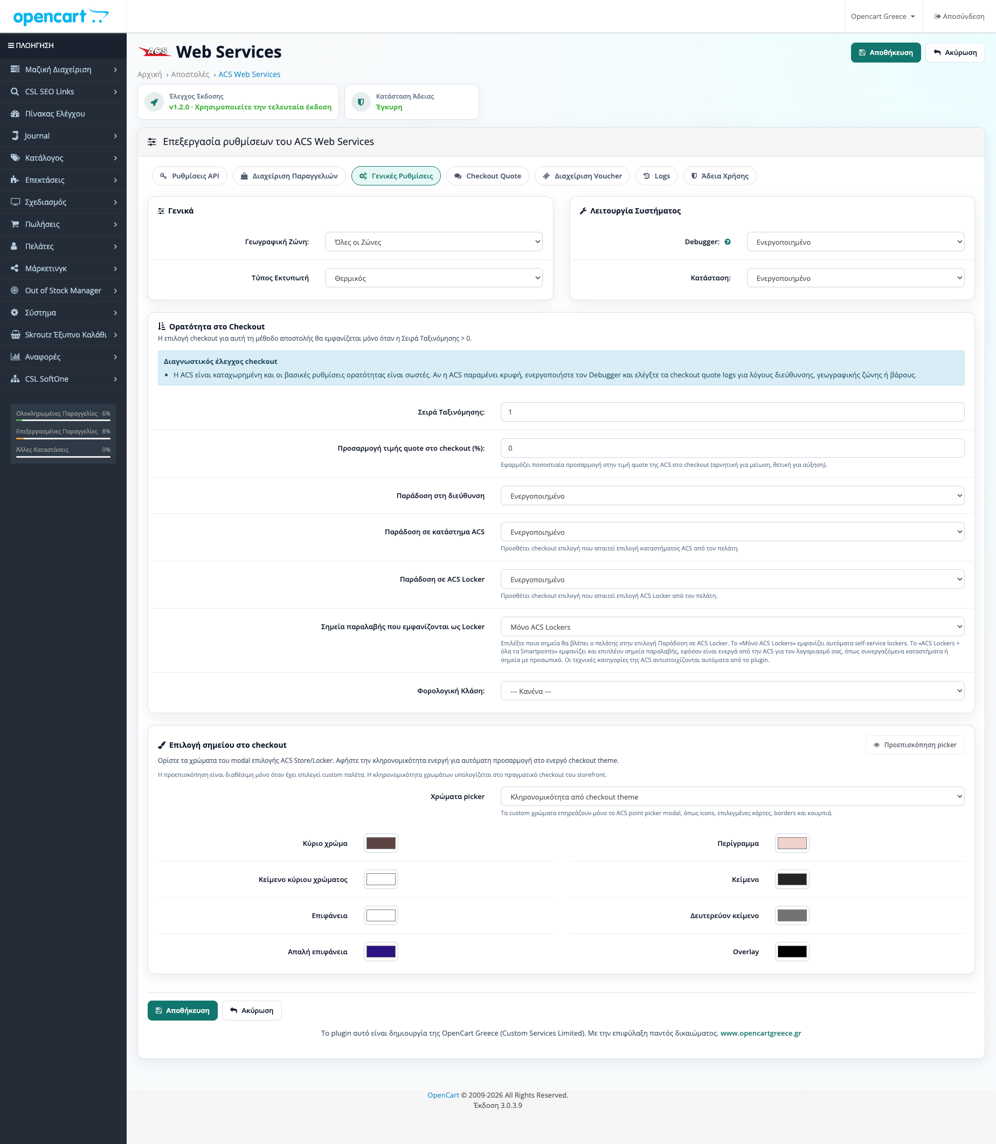The height and width of the screenshot is (1144, 996).
Task: Toggle the ΠΛΟΗΓΗΣΗ navigation menu
Action: (31, 46)
